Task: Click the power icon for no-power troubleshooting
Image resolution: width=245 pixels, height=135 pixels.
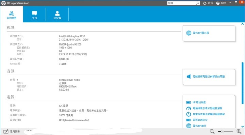Action: 189,114
